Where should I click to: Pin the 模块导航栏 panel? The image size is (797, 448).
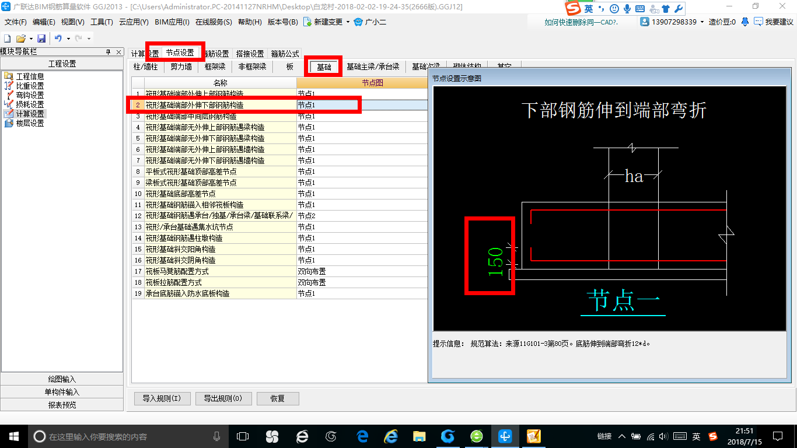click(x=108, y=52)
